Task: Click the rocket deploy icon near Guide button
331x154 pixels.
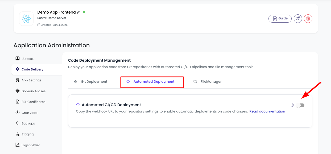Action: tap(298, 18)
